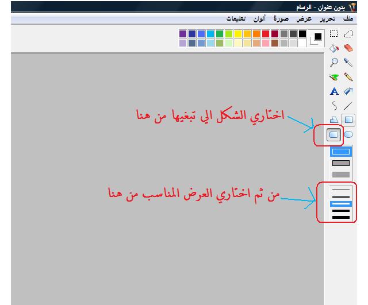Choose solid fill without outline style
This screenshot has height=305, width=368.
coord(341,175)
